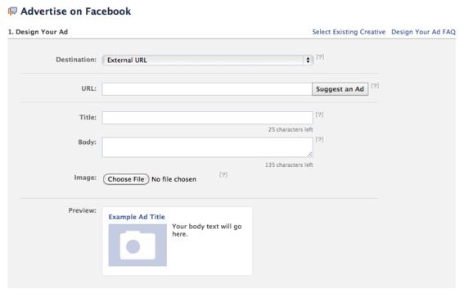Open help tooltip next to Body field
Image resolution: width=464 pixels, height=297 pixels.
pyautogui.click(x=319, y=139)
